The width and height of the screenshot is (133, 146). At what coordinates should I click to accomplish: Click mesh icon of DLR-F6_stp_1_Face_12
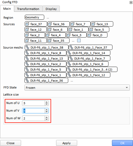[x=69, y=75]
